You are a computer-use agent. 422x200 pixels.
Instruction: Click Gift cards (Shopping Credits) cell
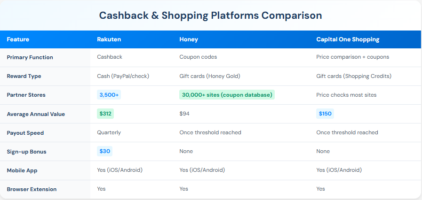(x=354, y=76)
